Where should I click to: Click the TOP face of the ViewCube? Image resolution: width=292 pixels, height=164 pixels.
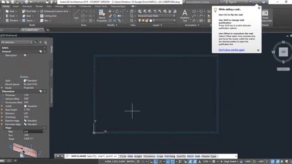[x=283, y=52]
